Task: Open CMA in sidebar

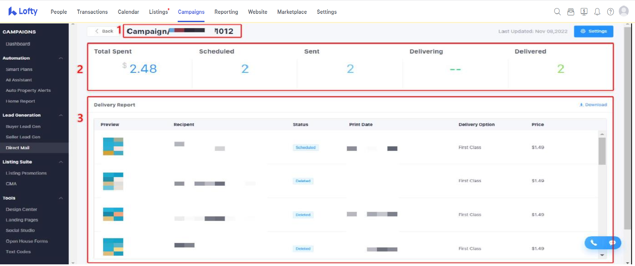Action: point(11,184)
